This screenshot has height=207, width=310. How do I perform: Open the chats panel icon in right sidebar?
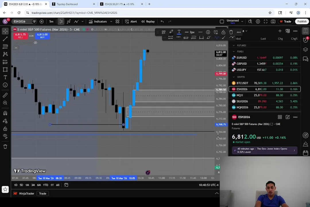305,59
